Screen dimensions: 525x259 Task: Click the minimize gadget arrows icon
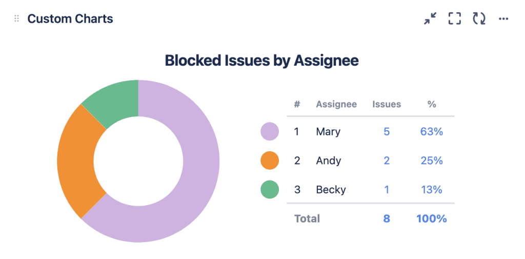(430, 19)
